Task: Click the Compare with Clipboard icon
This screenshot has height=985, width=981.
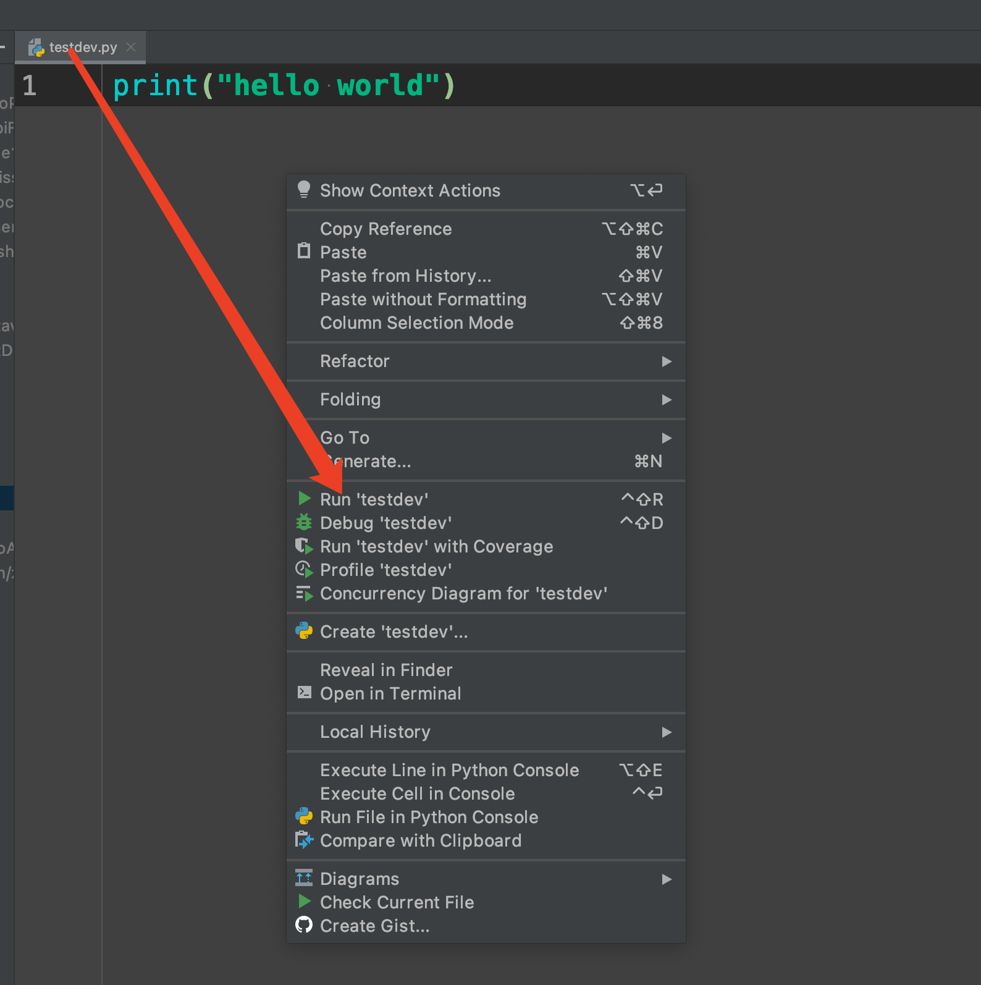Action: 304,840
